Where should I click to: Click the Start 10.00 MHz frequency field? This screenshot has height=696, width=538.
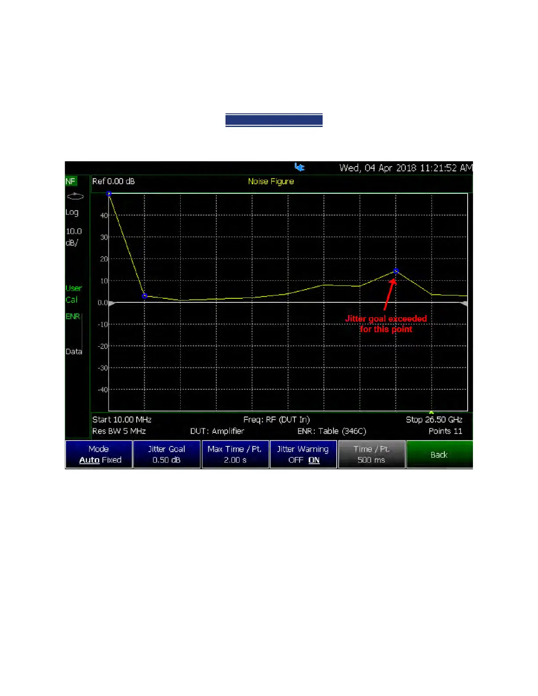(122, 420)
